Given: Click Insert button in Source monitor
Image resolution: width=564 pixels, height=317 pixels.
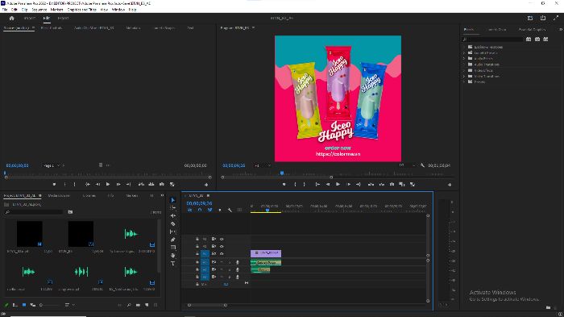Looking at the screenshot, I should pos(141,184).
